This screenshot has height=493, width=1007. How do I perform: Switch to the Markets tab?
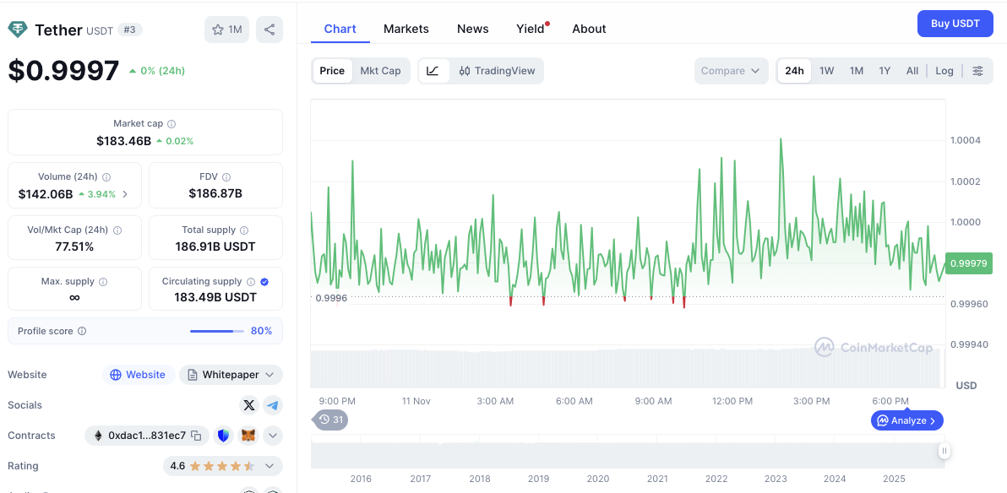point(406,28)
